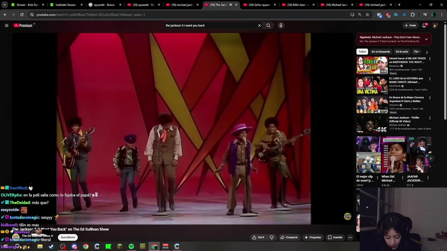Open Voicemeeter from the taskbar

click(166, 246)
